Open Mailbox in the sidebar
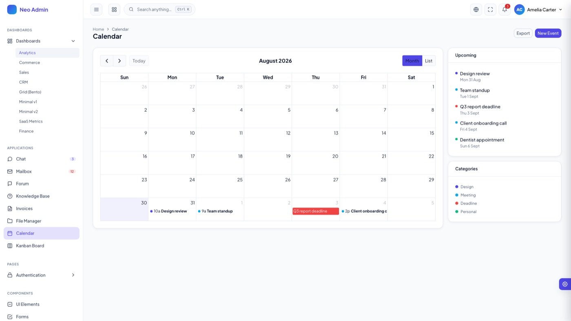The width and height of the screenshot is (571, 321). click(42, 171)
